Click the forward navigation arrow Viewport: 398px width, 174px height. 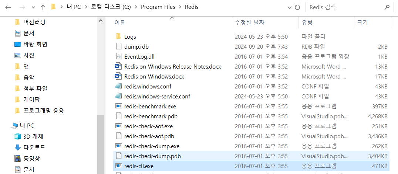[22, 7]
